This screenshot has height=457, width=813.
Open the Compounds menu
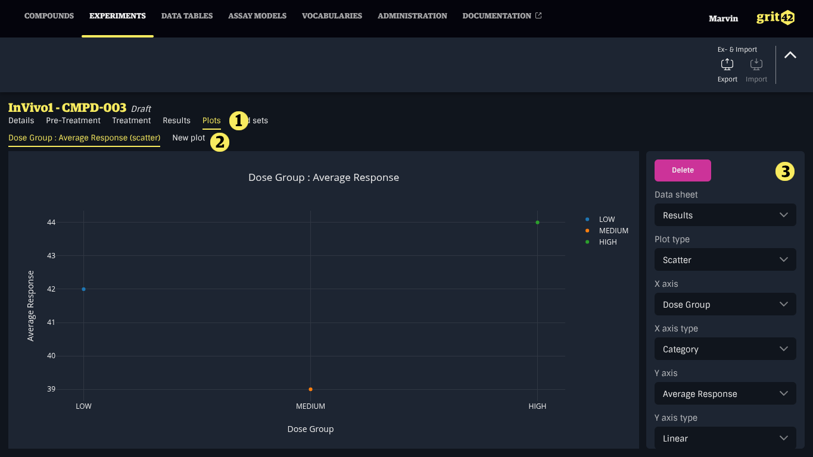point(49,16)
